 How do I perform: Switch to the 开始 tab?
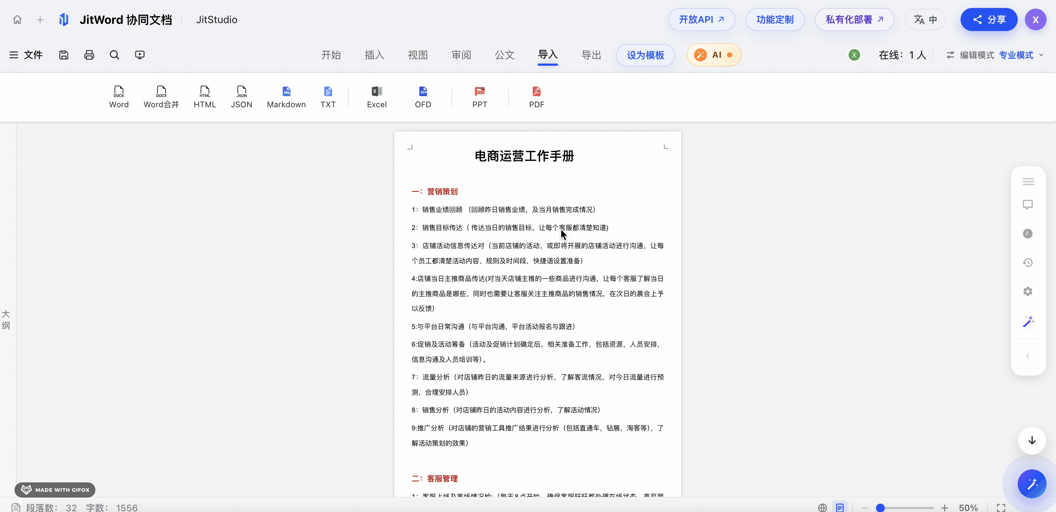coord(331,55)
